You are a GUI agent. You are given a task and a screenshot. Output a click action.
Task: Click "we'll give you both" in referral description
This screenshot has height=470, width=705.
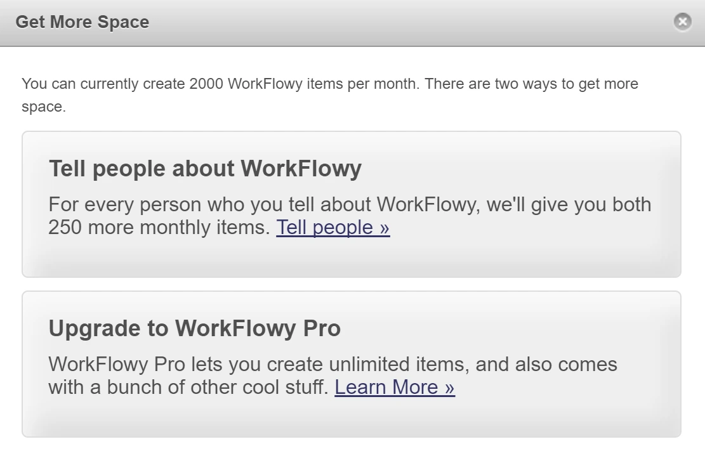(569, 204)
